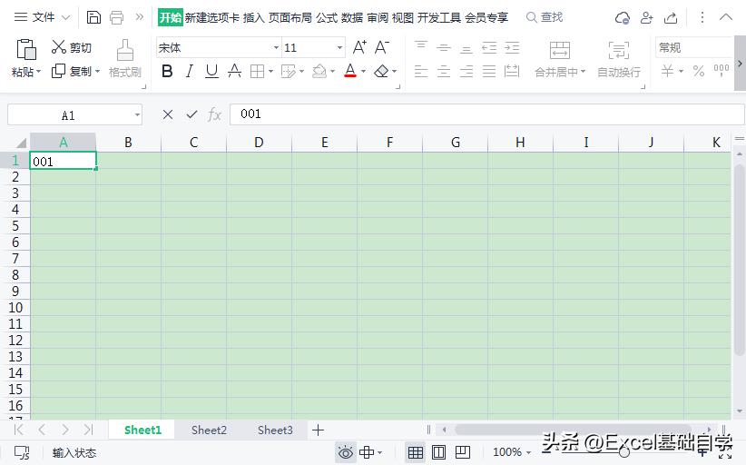Viewport: 746px width, 465px height.
Task: Switch to Sheet2 tab
Action: pyautogui.click(x=209, y=430)
